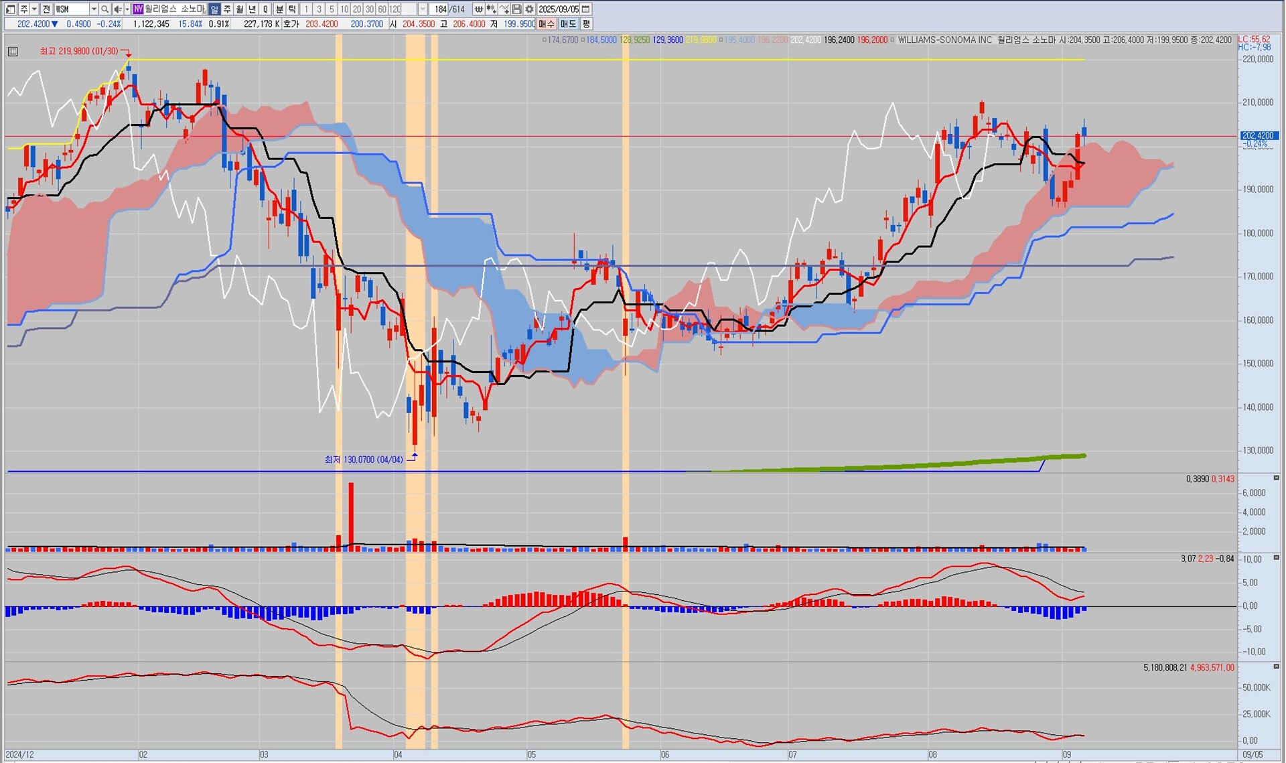The width and height of the screenshot is (1286, 763).
Task: Click the save chart floppy icon
Action: pos(516,9)
